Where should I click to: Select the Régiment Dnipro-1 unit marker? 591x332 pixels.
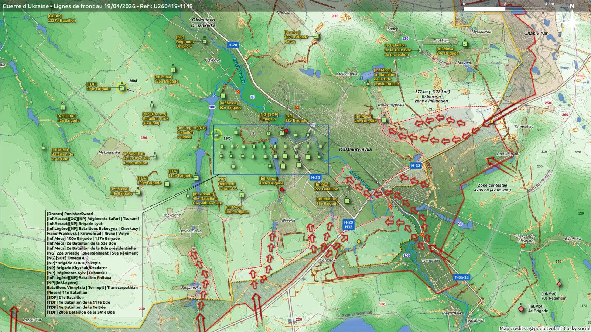click(x=204, y=41)
